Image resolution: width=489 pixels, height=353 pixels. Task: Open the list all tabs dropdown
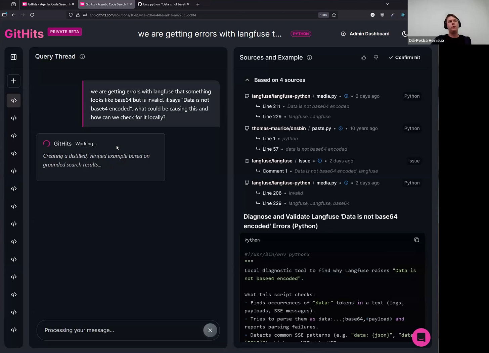tap(387, 4)
